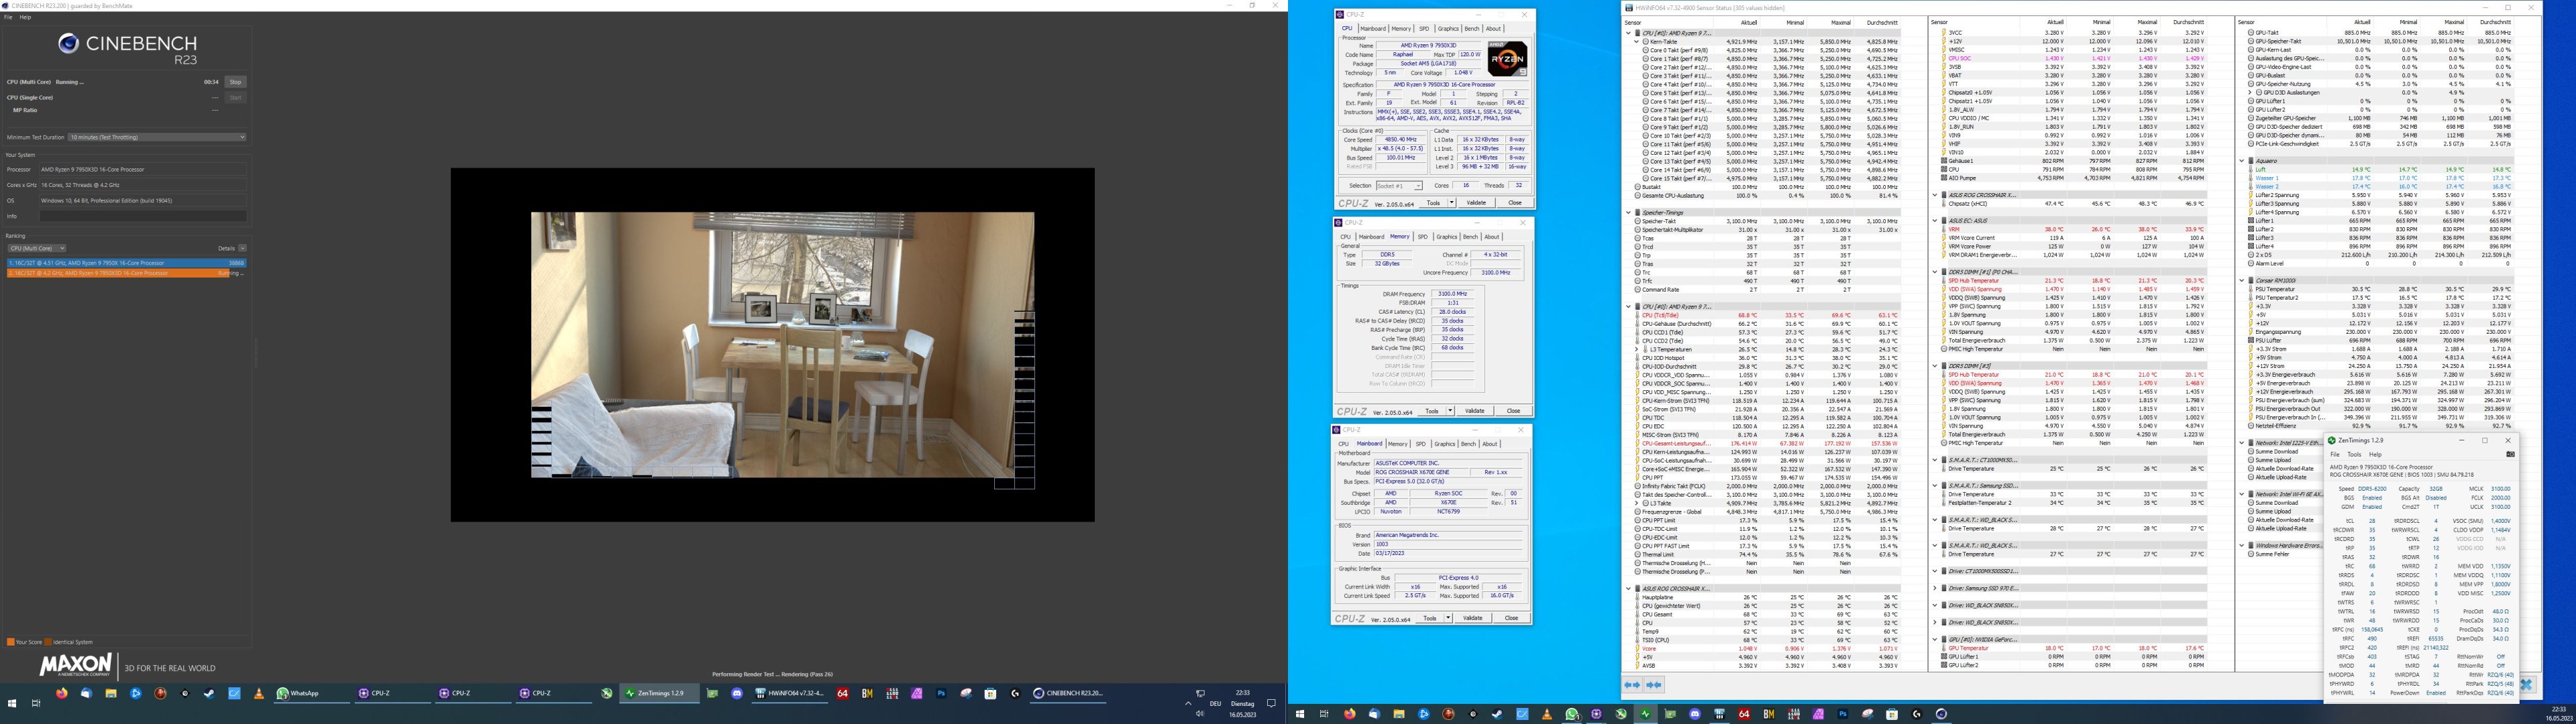Click the HWiNFO expand columns arrows icon
2576x724 pixels.
[x=1632, y=685]
